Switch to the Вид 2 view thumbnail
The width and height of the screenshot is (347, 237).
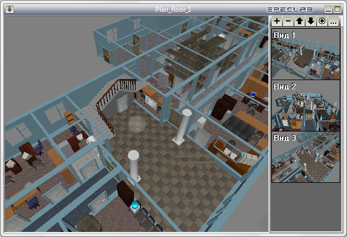[306, 106]
